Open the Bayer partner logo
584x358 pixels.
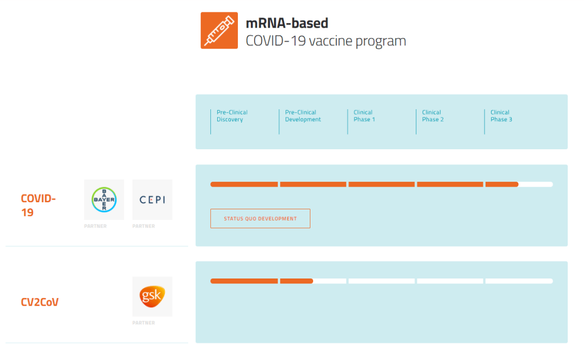[104, 200]
